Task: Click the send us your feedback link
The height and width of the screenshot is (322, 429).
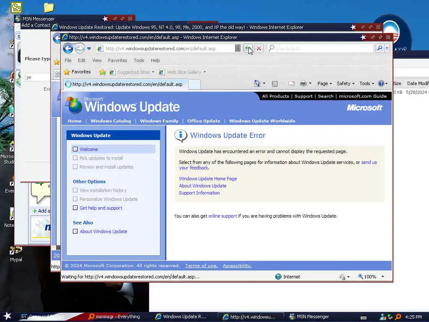Action: point(369,162)
